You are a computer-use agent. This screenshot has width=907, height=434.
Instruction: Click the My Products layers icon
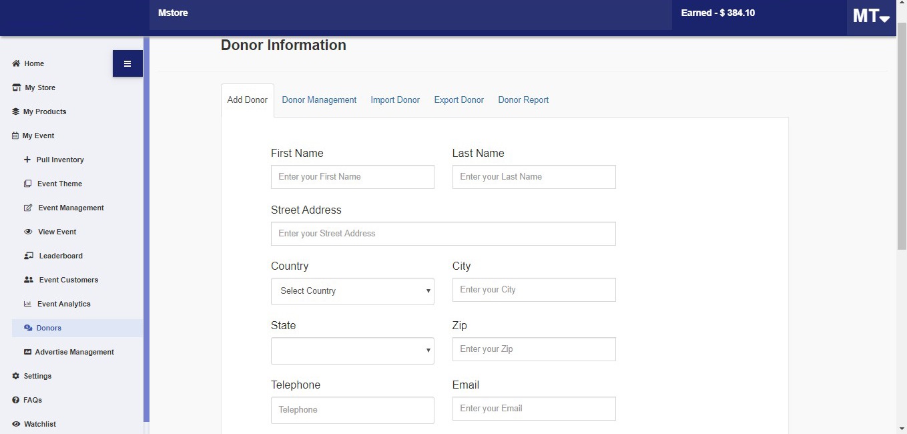coord(16,112)
